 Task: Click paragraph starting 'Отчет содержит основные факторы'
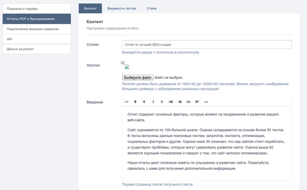pyautogui.click(x=203, y=117)
